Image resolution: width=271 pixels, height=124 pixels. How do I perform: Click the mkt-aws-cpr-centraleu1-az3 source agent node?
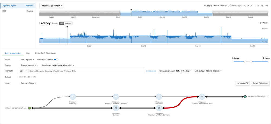(x=30, y=108)
